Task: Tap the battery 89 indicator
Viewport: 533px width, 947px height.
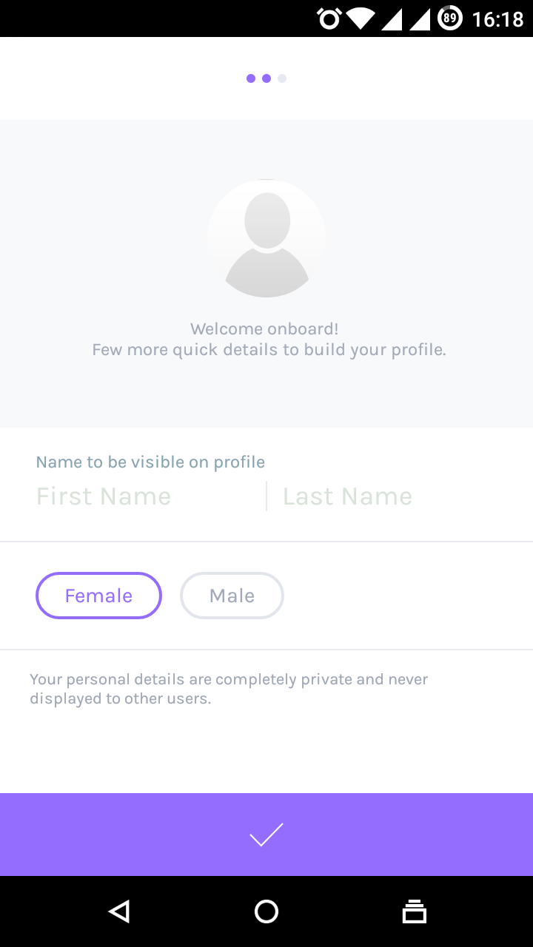Action: click(450, 18)
